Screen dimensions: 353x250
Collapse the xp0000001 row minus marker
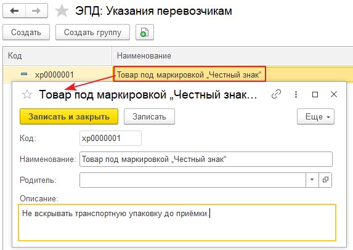24,74
